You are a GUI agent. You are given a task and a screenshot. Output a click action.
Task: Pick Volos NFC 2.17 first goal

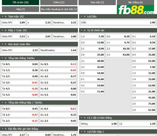13,135
